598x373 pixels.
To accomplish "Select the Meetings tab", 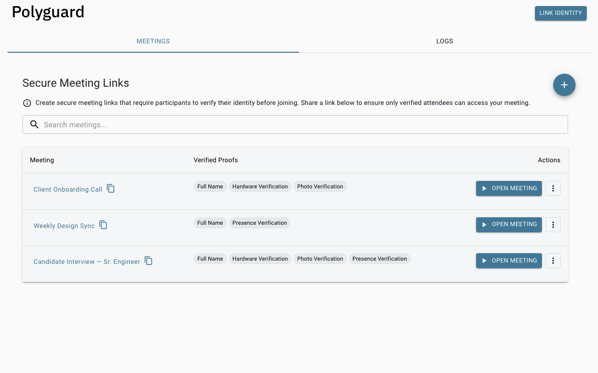I will [x=153, y=41].
